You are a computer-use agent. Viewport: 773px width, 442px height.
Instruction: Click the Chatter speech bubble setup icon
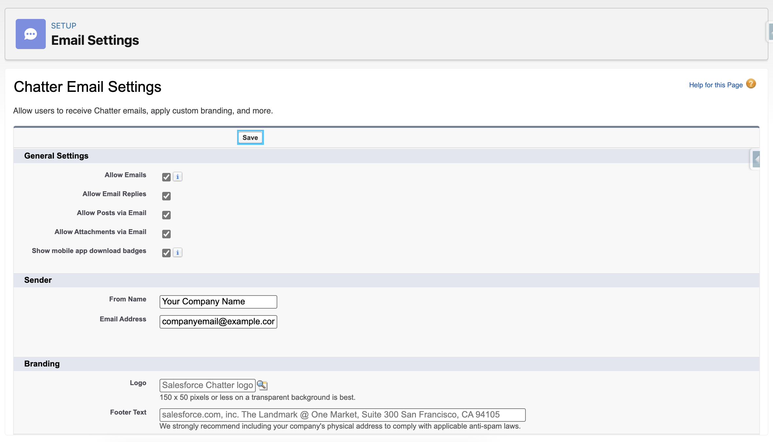(x=31, y=34)
